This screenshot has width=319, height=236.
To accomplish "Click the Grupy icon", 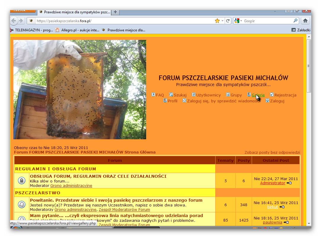I will 228,95.
